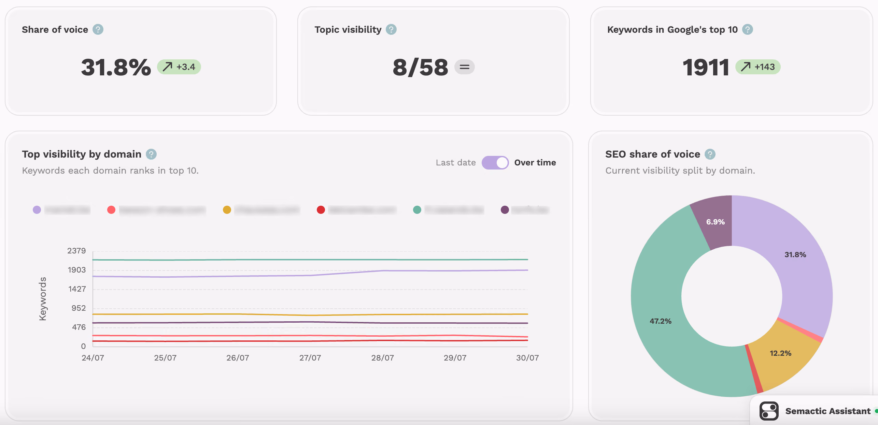878x425 pixels.
Task: Open the Top visibility by domain help icon
Action: [x=151, y=154]
